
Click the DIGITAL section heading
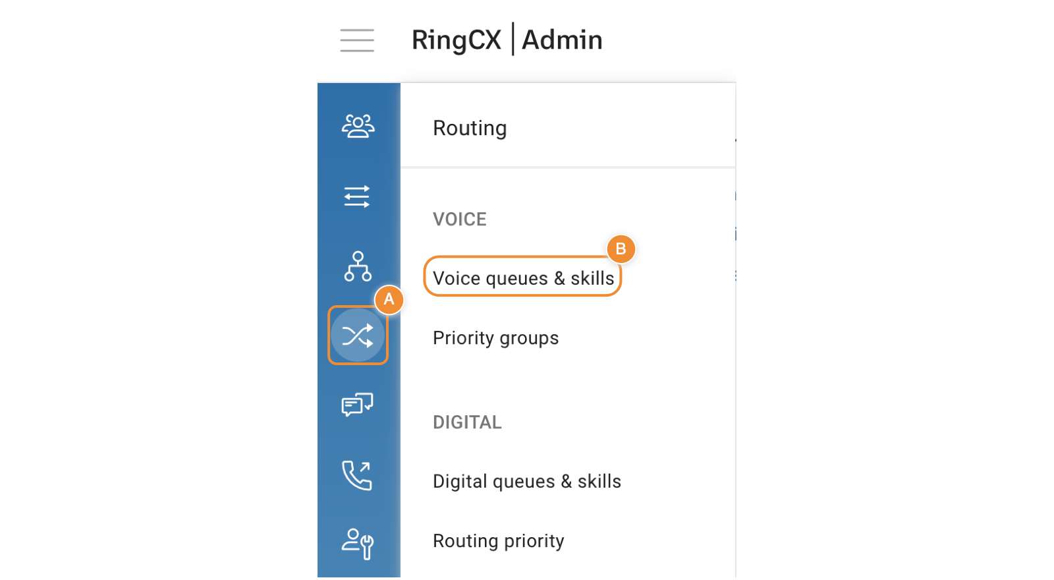coord(467,422)
